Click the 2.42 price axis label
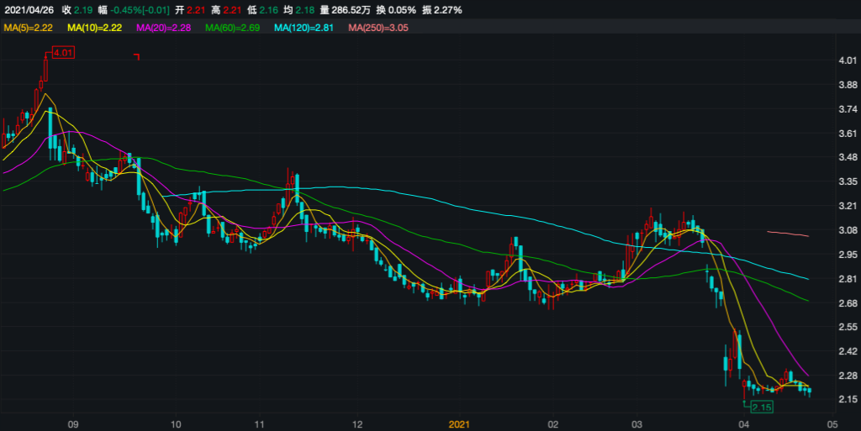Image resolution: width=861 pixels, height=431 pixels. [x=848, y=351]
